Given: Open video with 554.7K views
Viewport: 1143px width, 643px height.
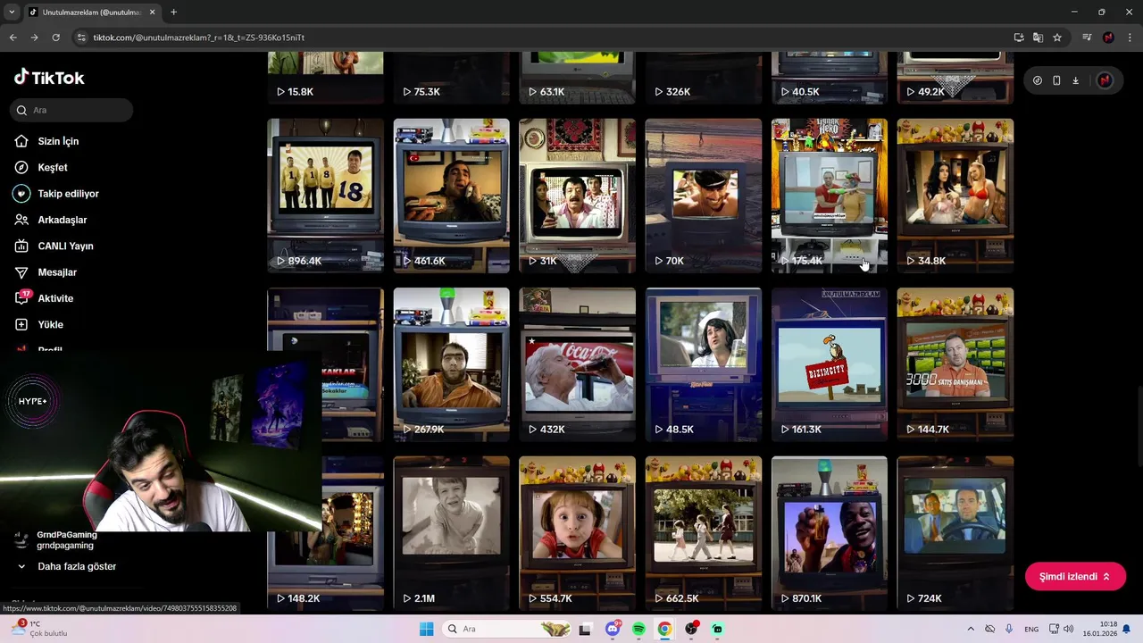Looking at the screenshot, I should coord(577,533).
